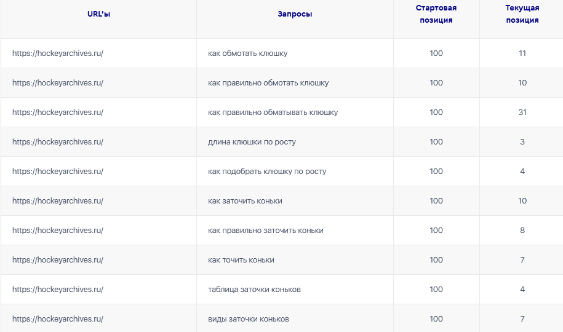The height and width of the screenshot is (332, 563).
Task: Click query 'как подобрать клюшку по росту'
Action: point(267,172)
